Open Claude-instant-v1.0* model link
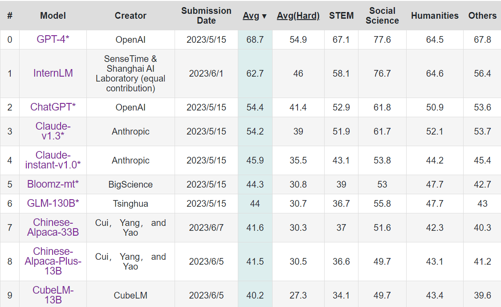The height and width of the screenshot is (307, 501). pyautogui.click(x=53, y=160)
